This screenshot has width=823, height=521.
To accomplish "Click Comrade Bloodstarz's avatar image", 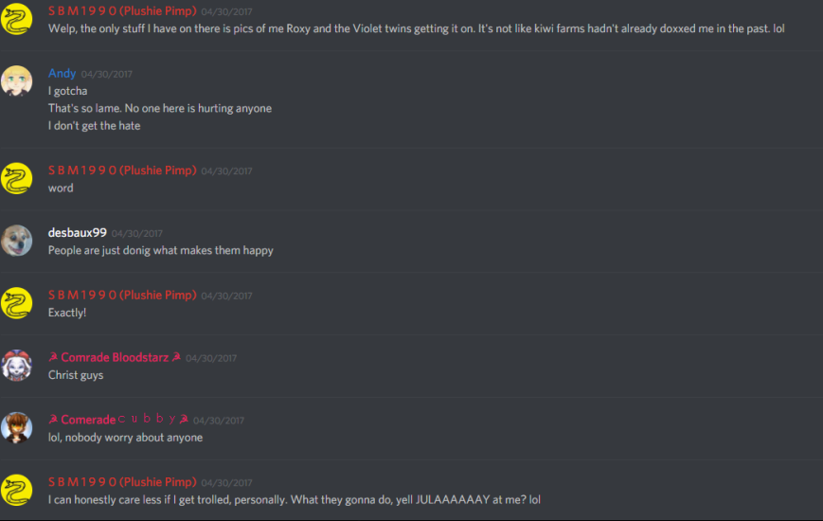I will click(16, 365).
